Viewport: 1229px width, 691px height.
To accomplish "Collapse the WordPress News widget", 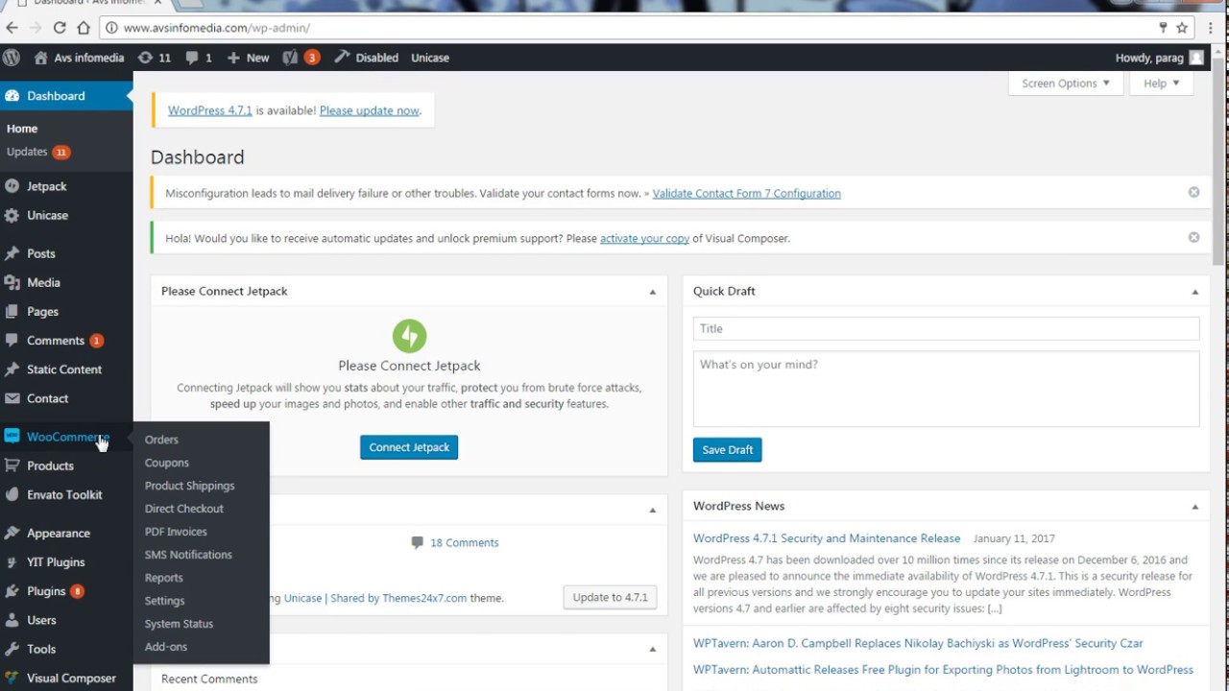I will pyautogui.click(x=1194, y=507).
